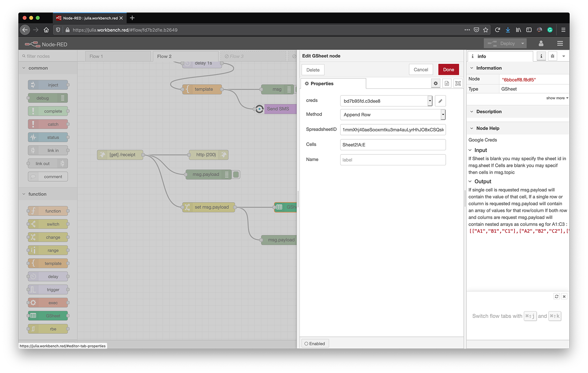The image size is (588, 373).
Task: Toggle the msg.payload debug node button
Action: point(236,175)
